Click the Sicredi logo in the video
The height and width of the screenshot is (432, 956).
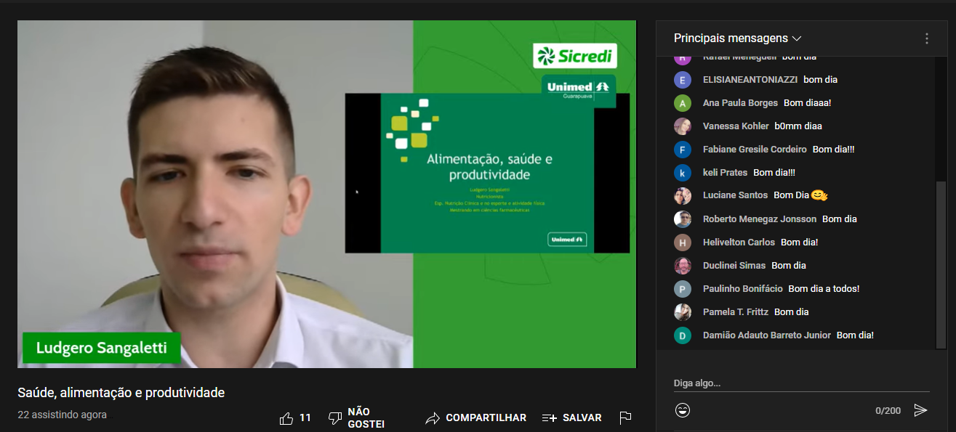pos(575,56)
